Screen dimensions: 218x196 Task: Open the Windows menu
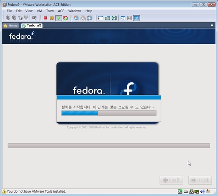[x=74, y=11]
